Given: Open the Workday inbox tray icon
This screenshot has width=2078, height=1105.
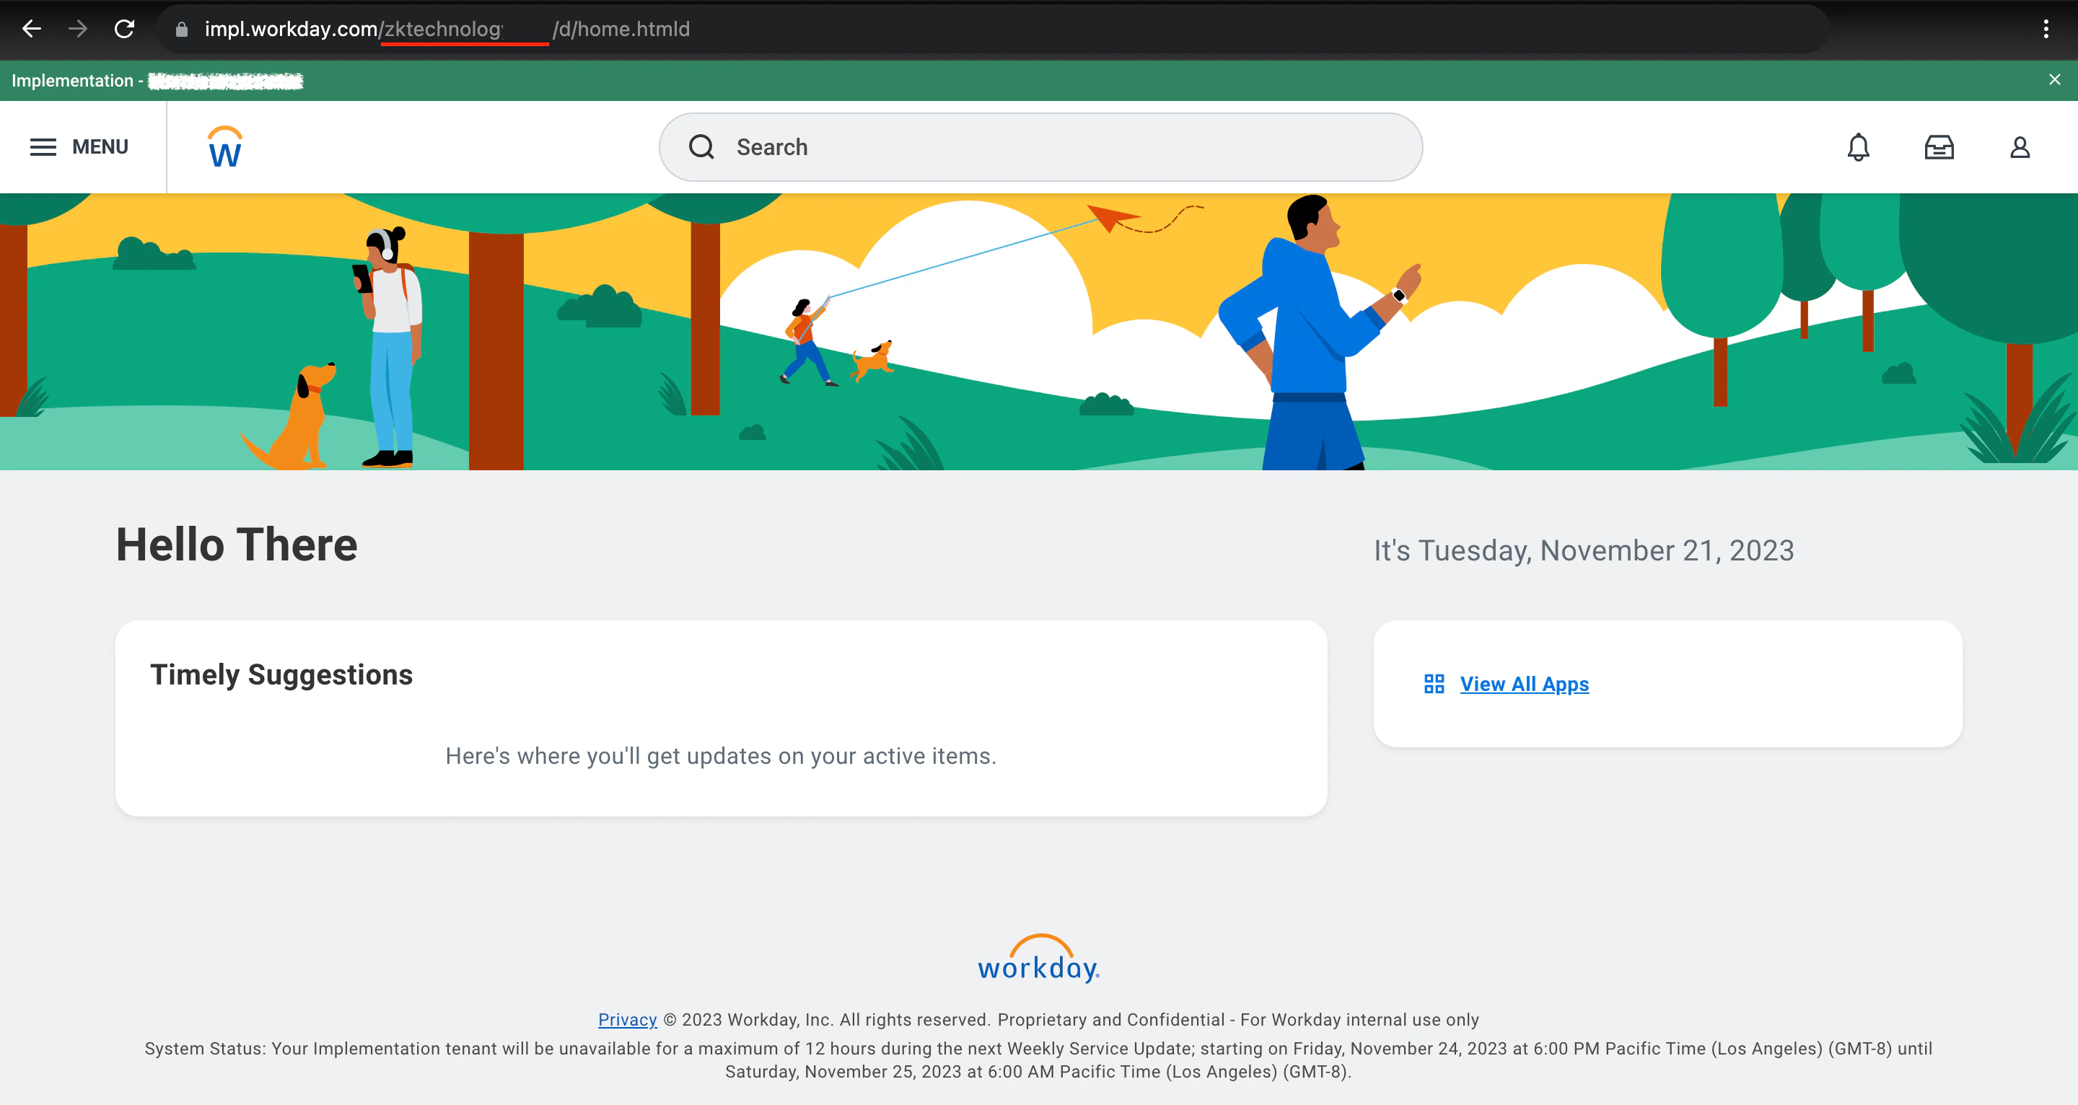Looking at the screenshot, I should pos(1939,147).
